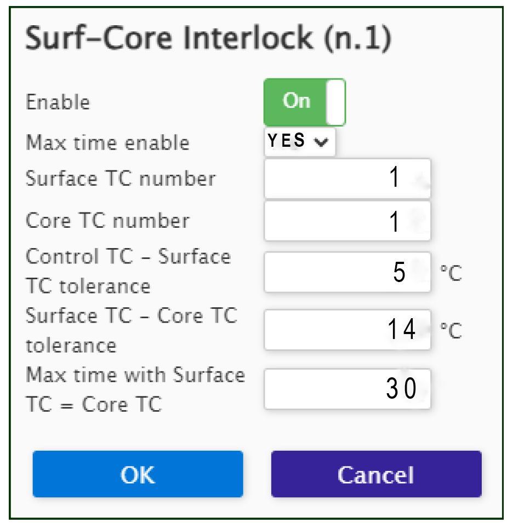Select the Max time field showing 30
The image size is (507, 523).
pyautogui.click(x=348, y=389)
